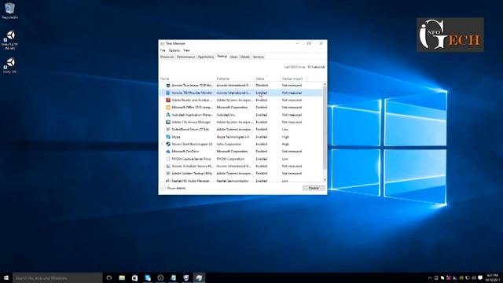Switch to the Users tab

click(x=233, y=57)
